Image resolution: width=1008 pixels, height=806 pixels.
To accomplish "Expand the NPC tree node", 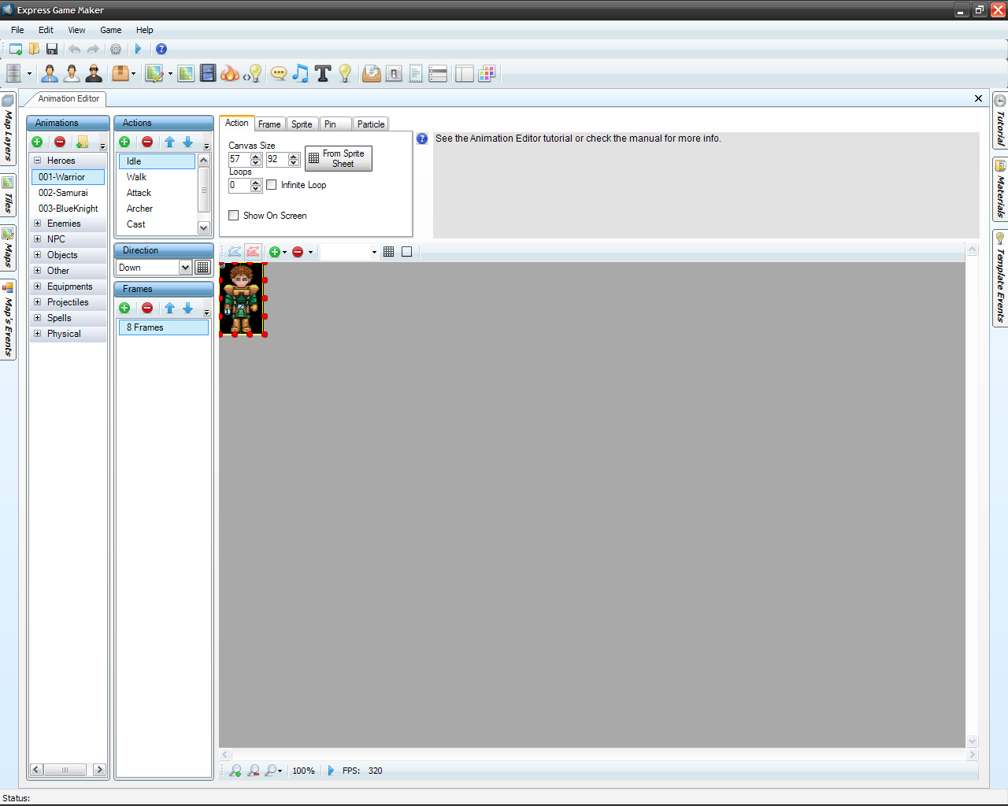I will click(37, 239).
